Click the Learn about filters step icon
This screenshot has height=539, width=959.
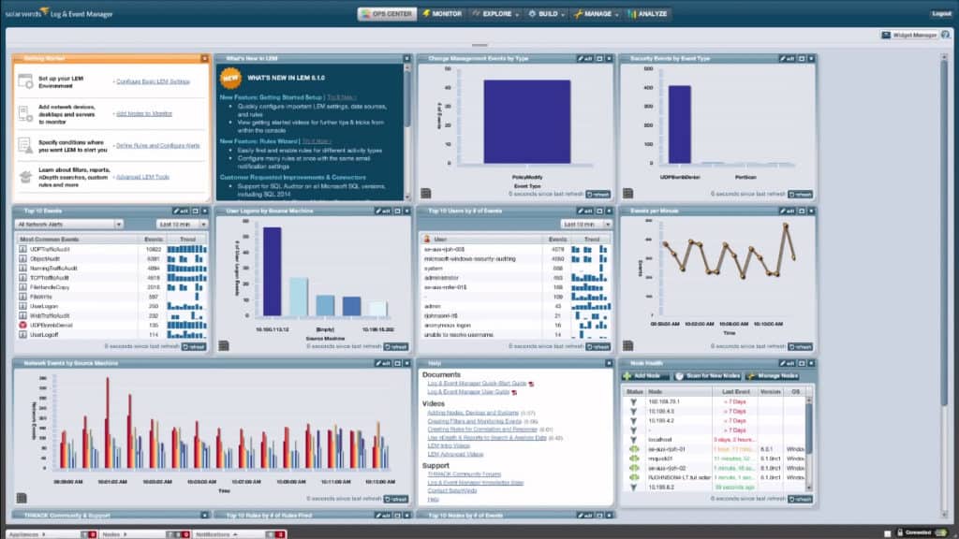pos(25,177)
